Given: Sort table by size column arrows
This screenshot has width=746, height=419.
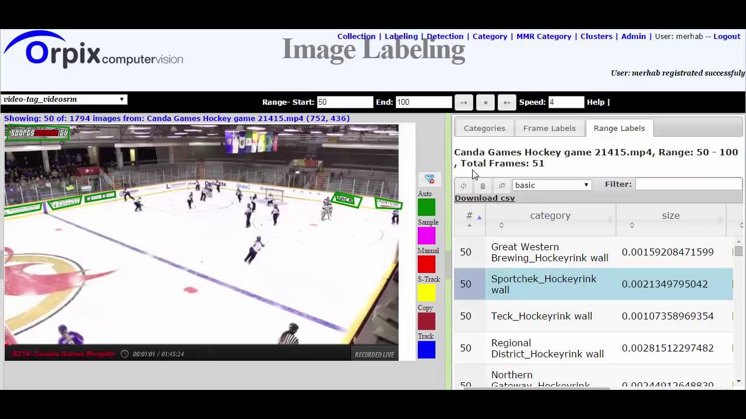Looking at the screenshot, I should (632, 225).
